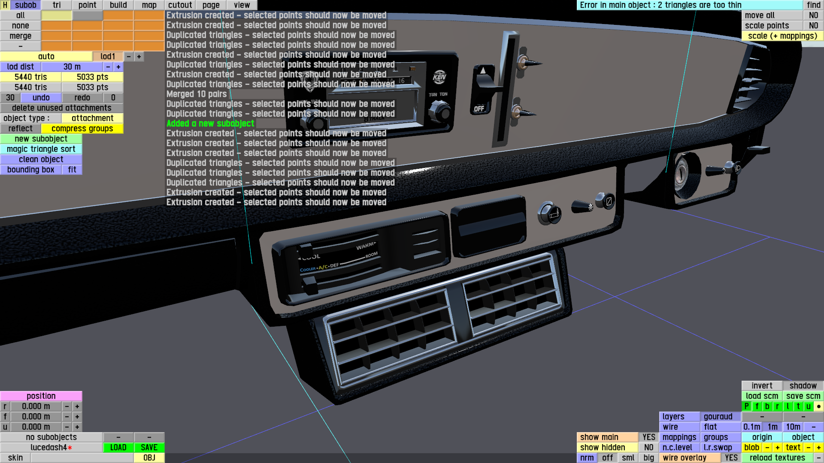Click the black dot view button
824x463 pixels.
click(x=818, y=406)
